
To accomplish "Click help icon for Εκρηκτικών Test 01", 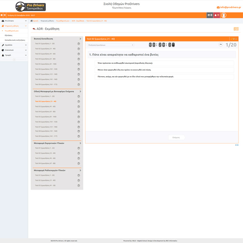I will [x=79, y=148].
